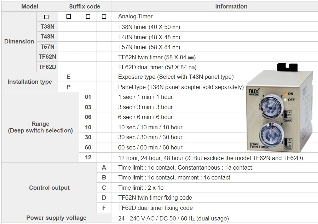This screenshot has width=318, height=224.
Task: Select the "Control output" row label
Action: click(x=49, y=188)
